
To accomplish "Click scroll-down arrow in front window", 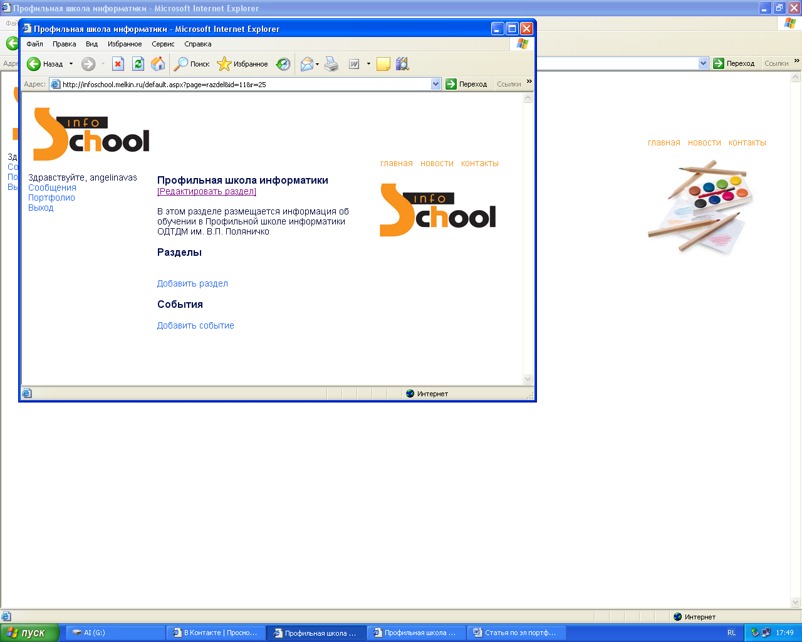I will click(528, 379).
